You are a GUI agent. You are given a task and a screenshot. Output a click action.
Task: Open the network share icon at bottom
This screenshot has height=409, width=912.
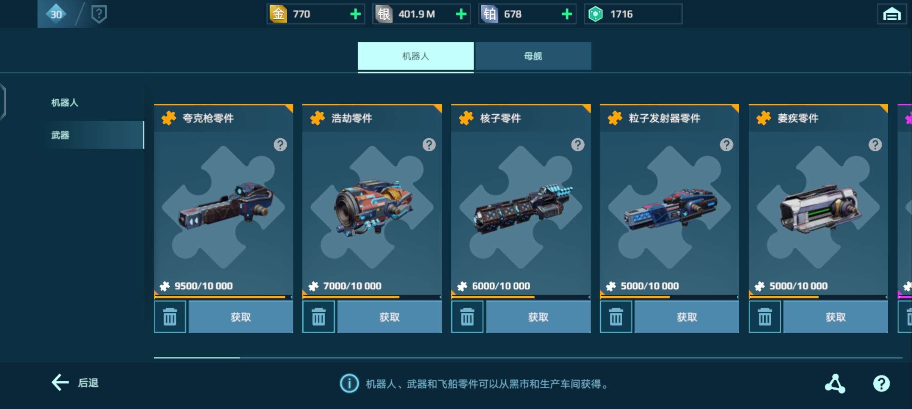click(x=835, y=384)
